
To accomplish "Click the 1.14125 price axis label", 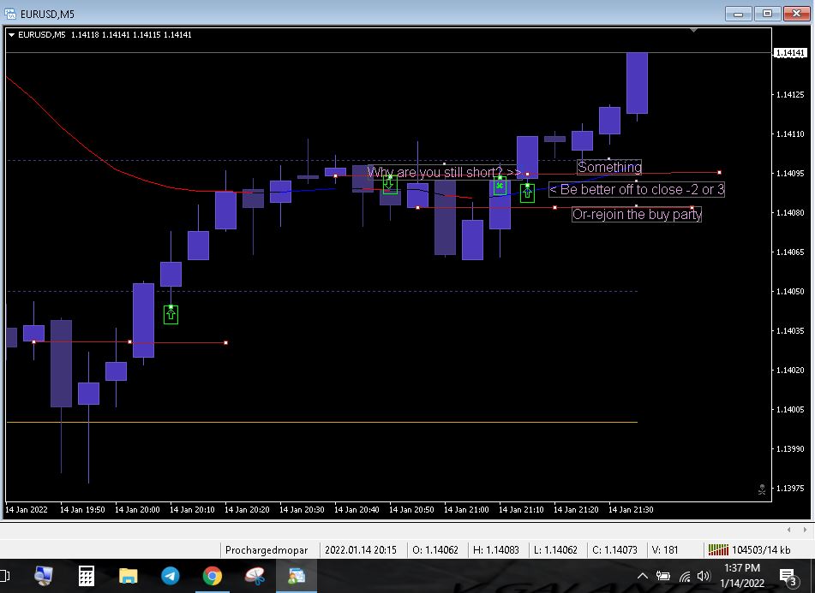I will point(790,94).
